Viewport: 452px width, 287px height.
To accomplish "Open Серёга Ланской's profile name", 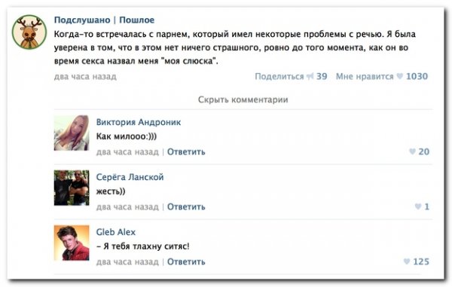I will pos(130,177).
